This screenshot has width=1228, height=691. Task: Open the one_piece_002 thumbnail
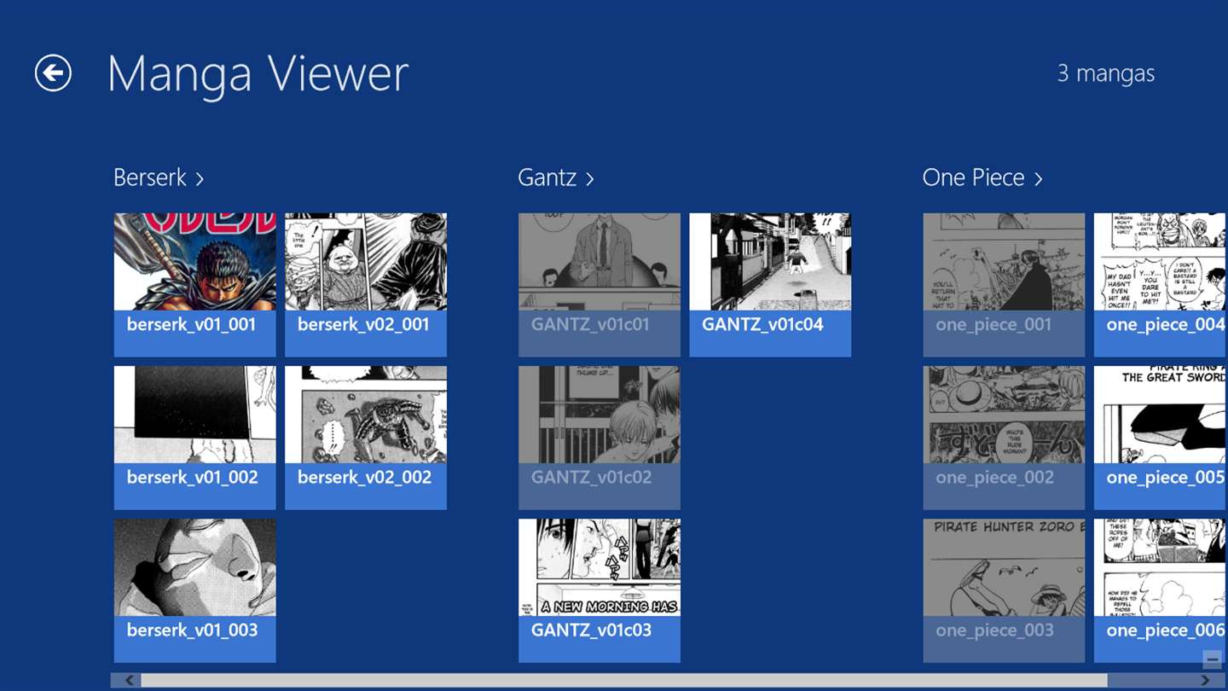1004,438
